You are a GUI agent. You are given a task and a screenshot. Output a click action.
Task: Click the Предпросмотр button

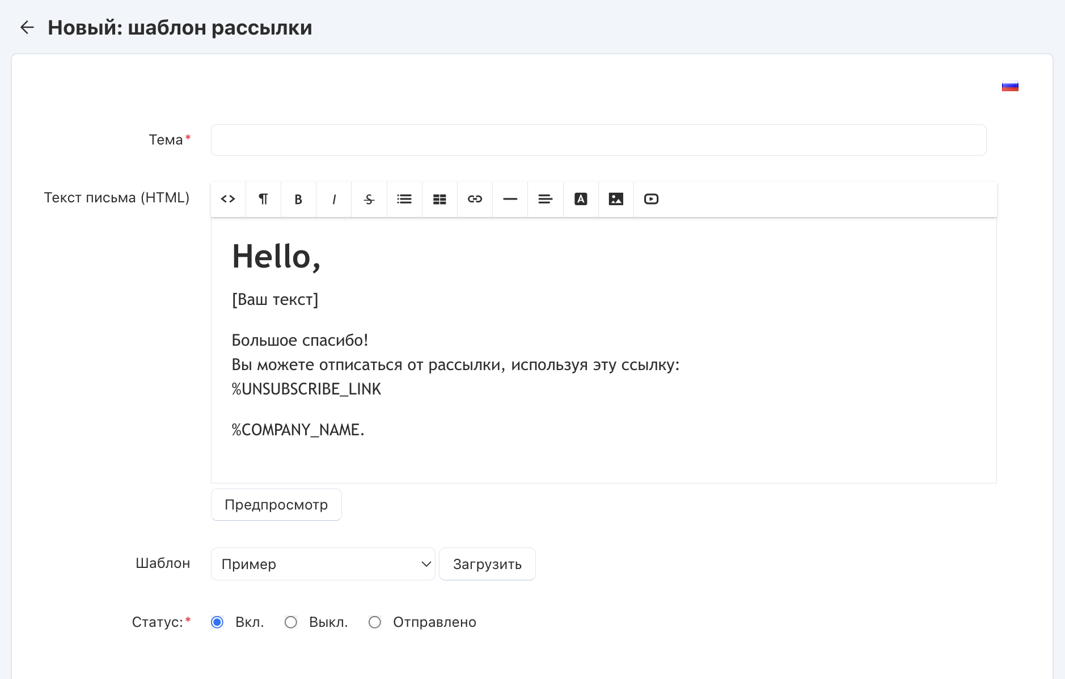point(276,504)
